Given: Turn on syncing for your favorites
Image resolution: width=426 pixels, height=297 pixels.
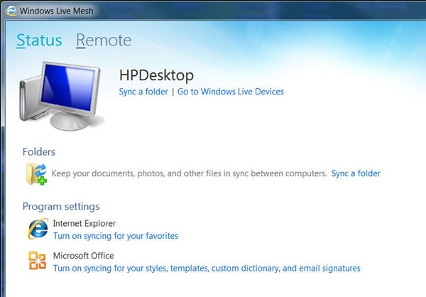Looking at the screenshot, I should tap(116, 236).
